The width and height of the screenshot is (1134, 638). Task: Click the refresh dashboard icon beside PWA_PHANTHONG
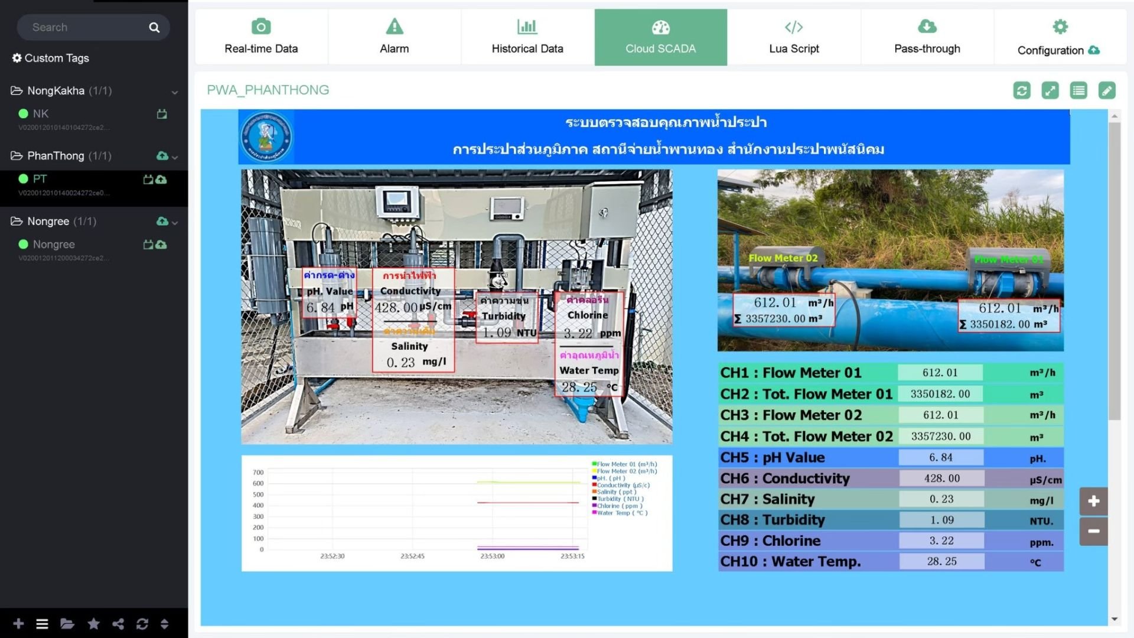1022,90
